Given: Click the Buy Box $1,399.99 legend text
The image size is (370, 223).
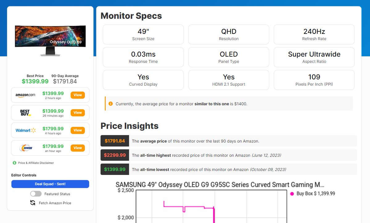Looking at the screenshot, I should click(316, 194).
